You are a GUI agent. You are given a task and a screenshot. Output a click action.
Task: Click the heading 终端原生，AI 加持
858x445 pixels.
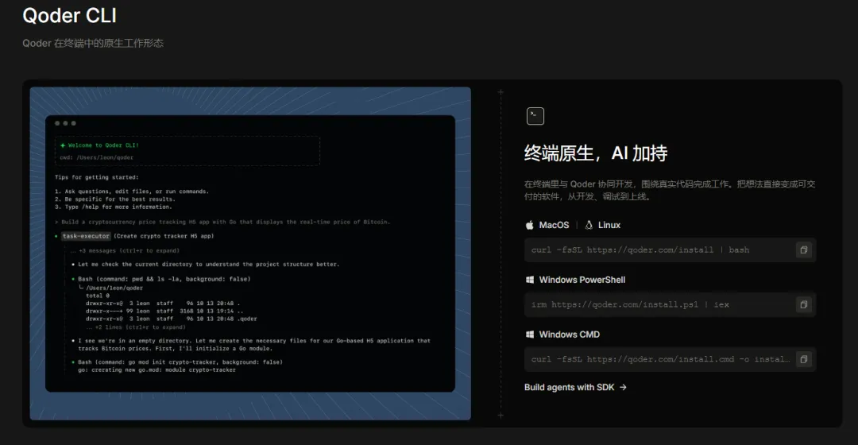[595, 153]
